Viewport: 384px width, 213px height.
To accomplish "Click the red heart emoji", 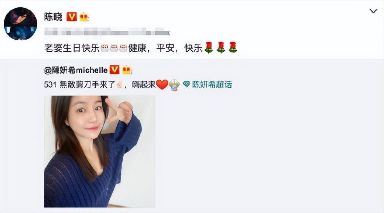I will (x=162, y=85).
